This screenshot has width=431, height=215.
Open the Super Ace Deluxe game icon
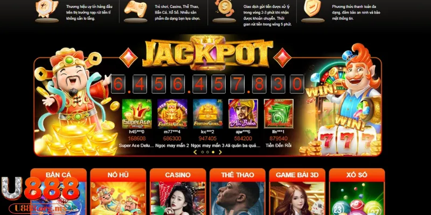click(x=137, y=113)
